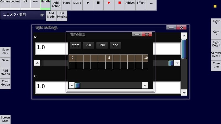Open the Timeline side button
Image resolution: width=221 pixels, height=124 pixels.
216,66
